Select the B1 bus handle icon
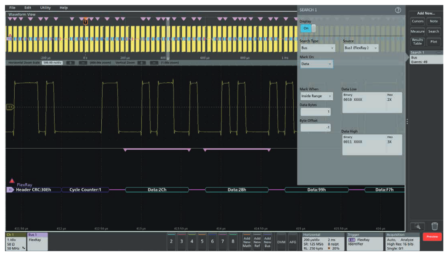The height and width of the screenshot is (256, 448). pos(10,190)
